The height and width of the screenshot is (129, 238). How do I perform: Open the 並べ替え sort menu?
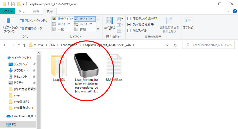[x=110, y=24]
